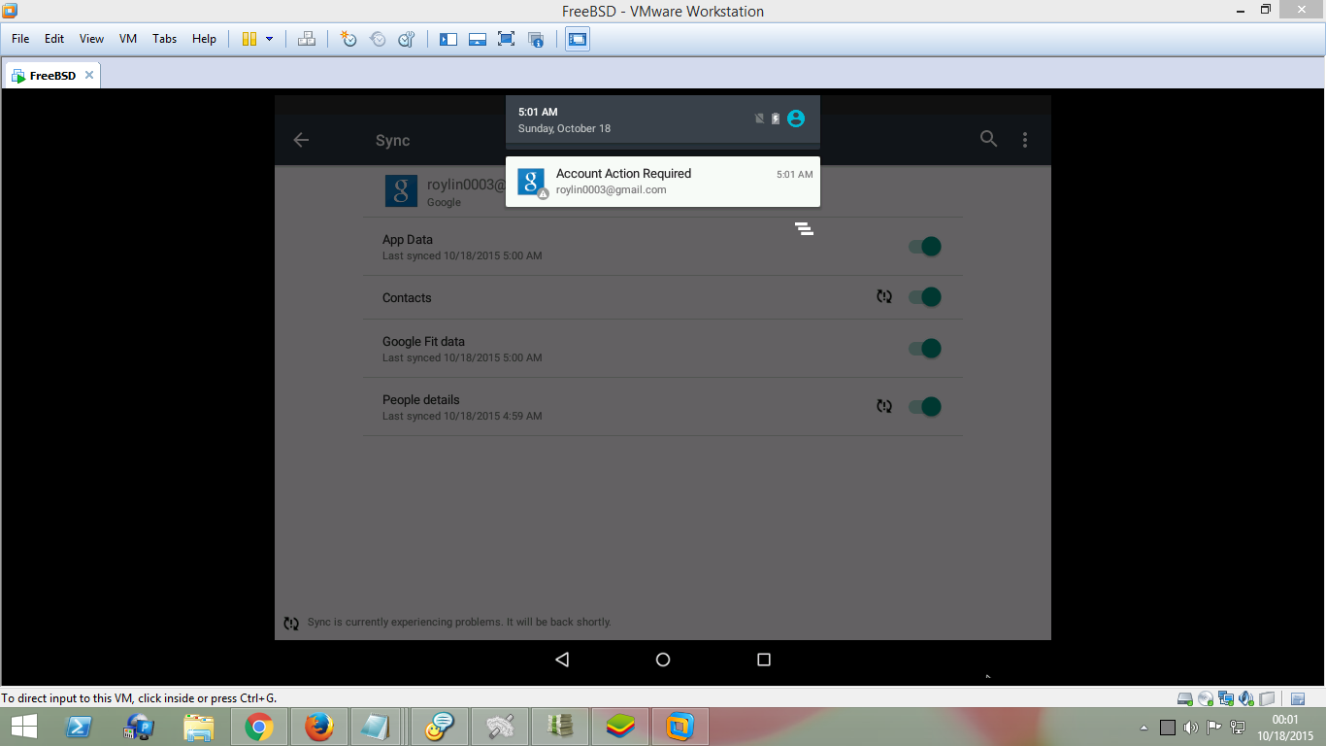The height and width of the screenshot is (746, 1326).
Task: Click the VMware hard disk status icon
Action: (x=1184, y=698)
